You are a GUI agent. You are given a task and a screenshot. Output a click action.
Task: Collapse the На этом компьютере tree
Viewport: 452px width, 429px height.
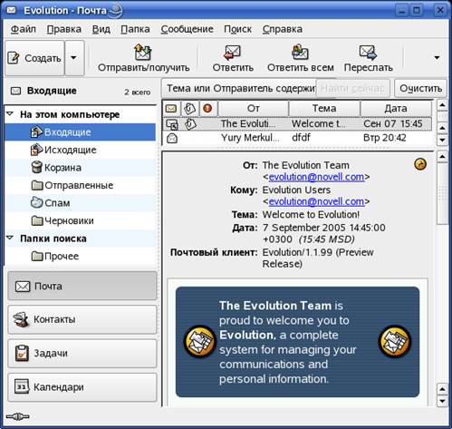click(10, 114)
